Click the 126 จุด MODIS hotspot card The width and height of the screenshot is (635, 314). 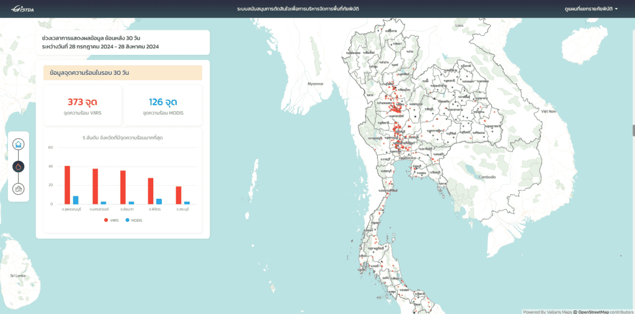[163, 106]
